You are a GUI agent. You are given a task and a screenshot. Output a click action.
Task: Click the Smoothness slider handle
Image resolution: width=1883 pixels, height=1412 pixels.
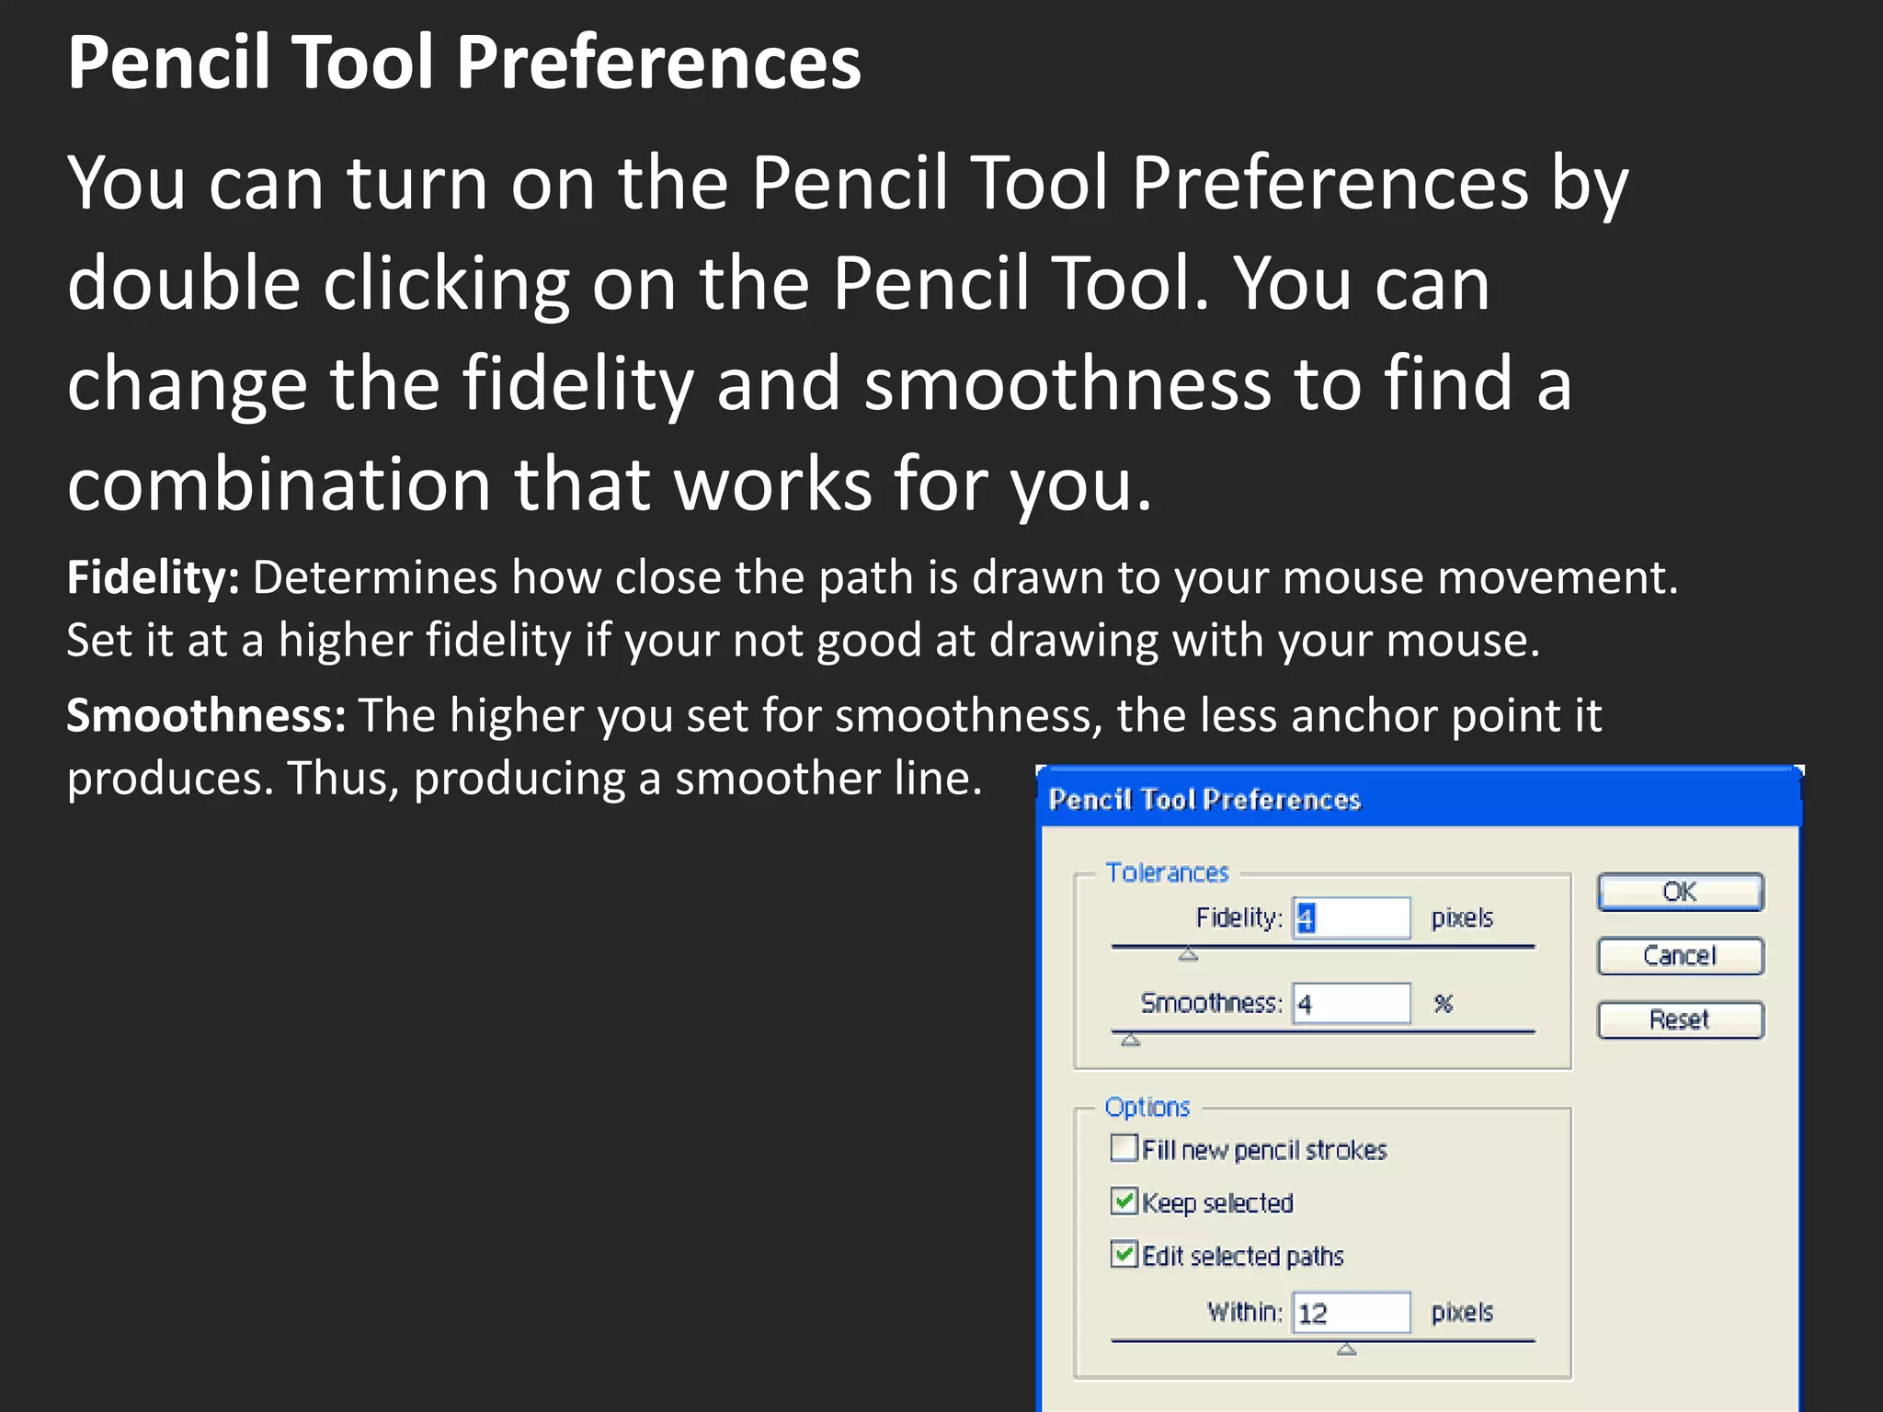[1131, 1040]
